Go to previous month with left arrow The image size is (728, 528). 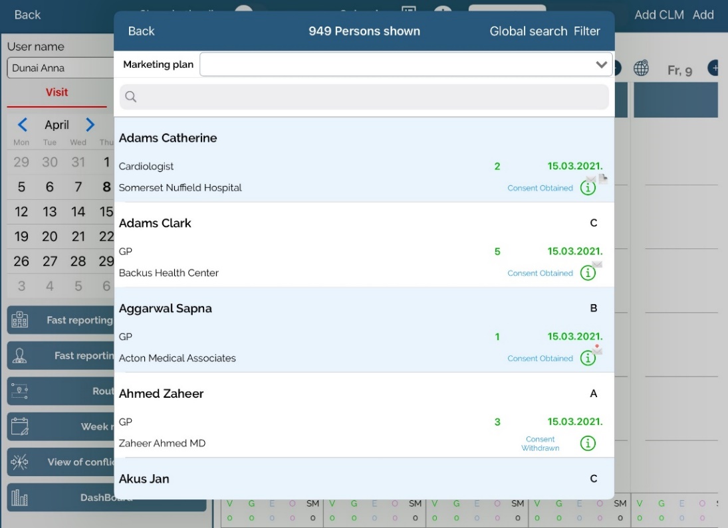click(22, 125)
